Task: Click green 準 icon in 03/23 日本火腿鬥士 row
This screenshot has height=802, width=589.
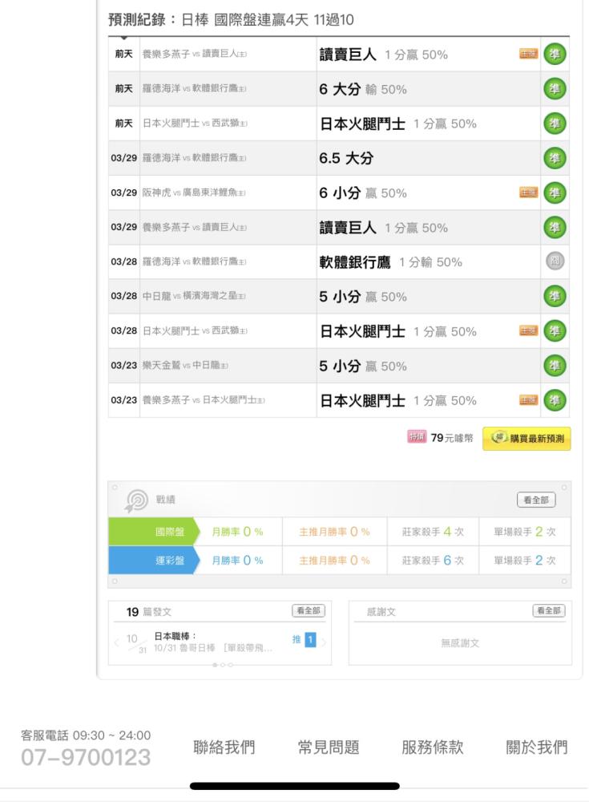Action: 555,400
